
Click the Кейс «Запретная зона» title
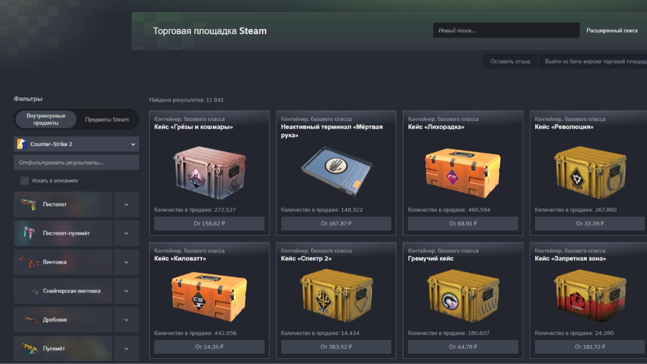click(571, 258)
